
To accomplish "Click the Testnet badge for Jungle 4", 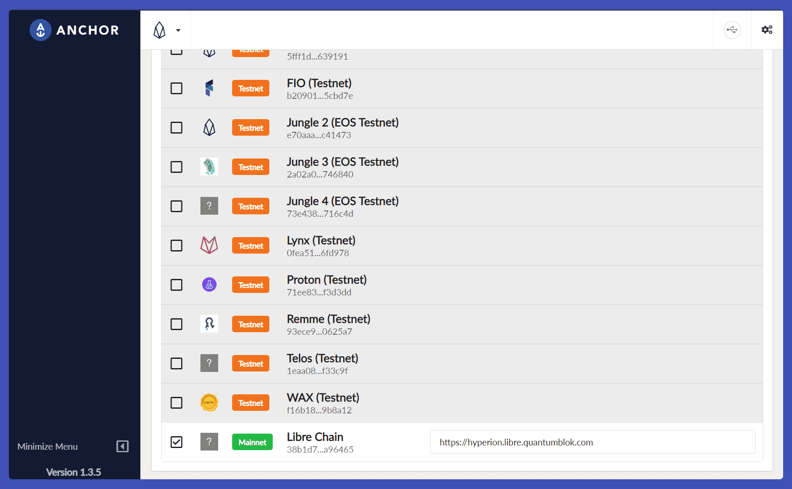I will point(251,206).
